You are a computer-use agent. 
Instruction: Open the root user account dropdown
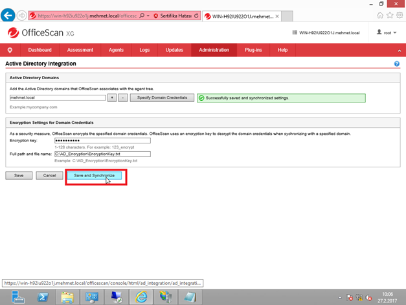(387, 32)
